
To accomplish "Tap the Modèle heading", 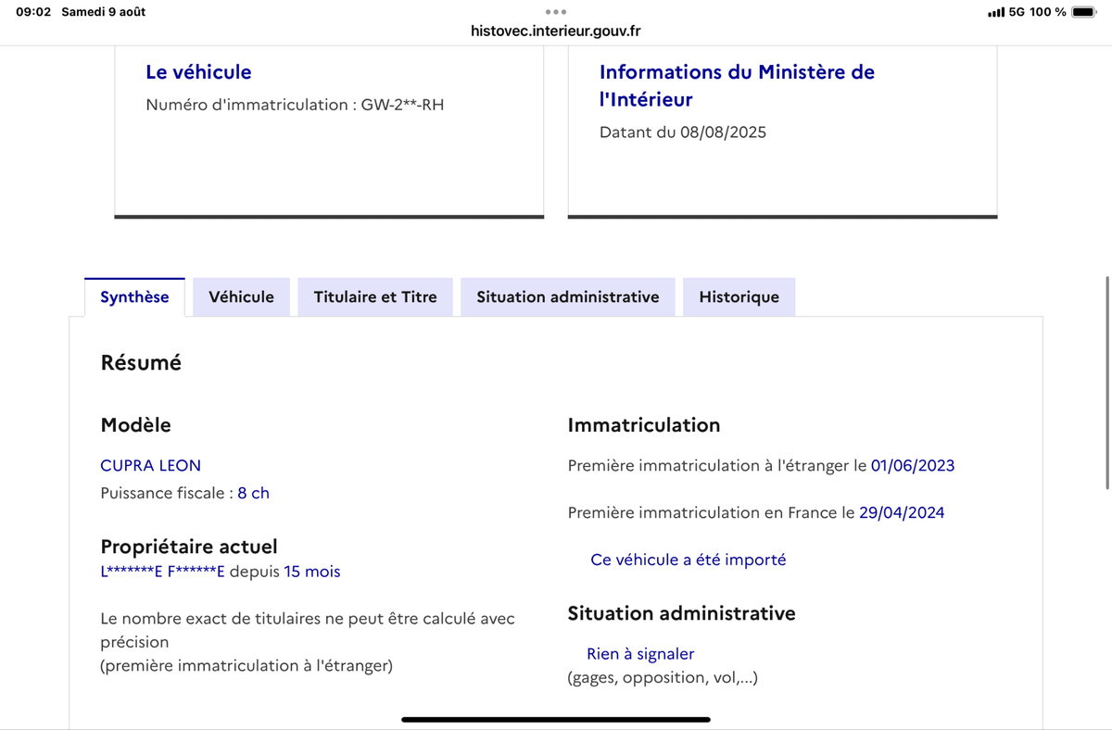I will [x=135, y=425].
